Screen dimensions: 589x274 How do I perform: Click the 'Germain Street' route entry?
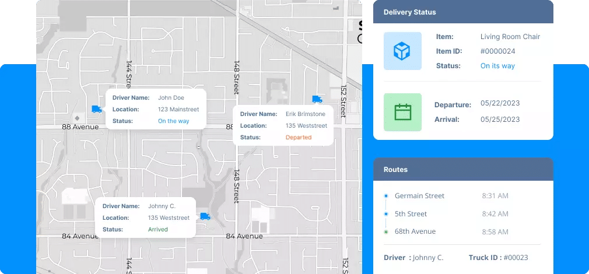click(x=419, y=195)
